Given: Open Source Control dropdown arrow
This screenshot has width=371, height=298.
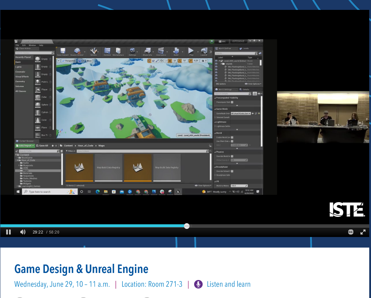Looking at the screenshot, I should click(85, 52).
